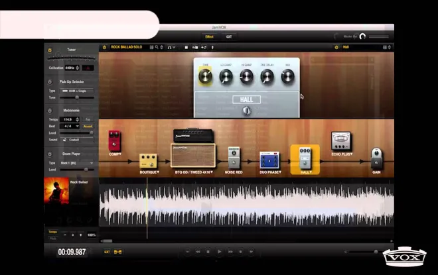Select the NOISE RED pedal
This screenshot has height=275, width=438.
click(234, 158)
